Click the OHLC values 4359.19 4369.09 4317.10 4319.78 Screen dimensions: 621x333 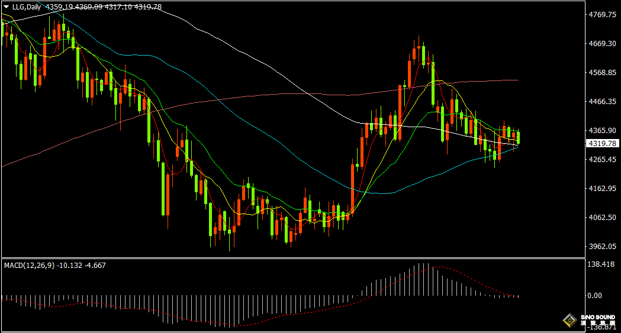click(104, 7)
